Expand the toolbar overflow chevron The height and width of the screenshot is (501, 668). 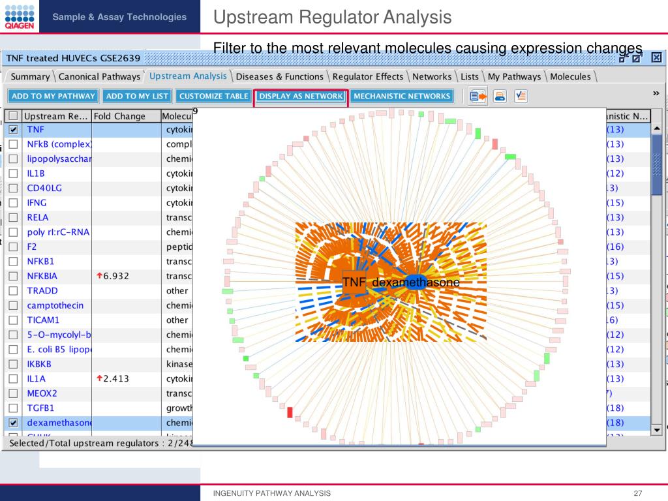pos(656,93)
